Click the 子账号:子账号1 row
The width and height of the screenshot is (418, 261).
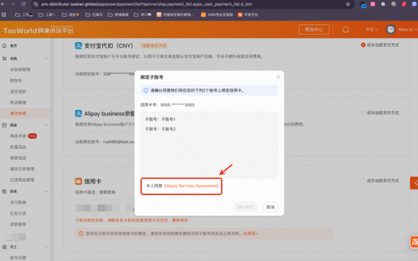[160, 119]
